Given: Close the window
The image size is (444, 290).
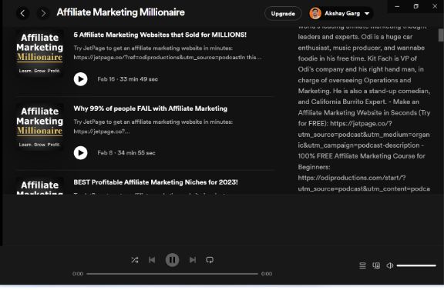Looking at the screenshot, I should (x=435, y=6).
